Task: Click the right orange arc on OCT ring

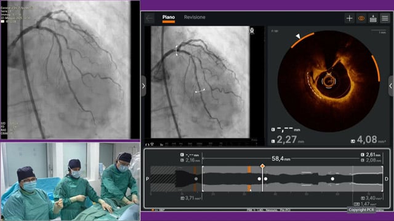Action: pos(376,68)
